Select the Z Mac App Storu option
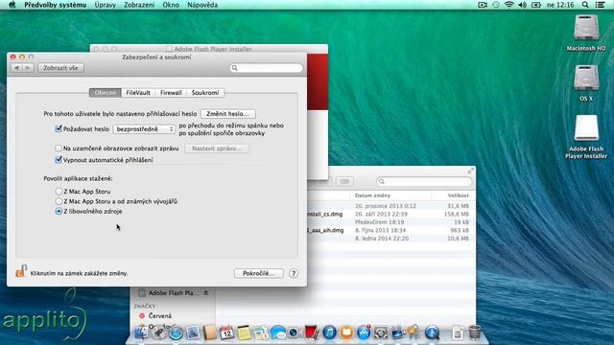614x345 pixels. (x=59, y=192)
